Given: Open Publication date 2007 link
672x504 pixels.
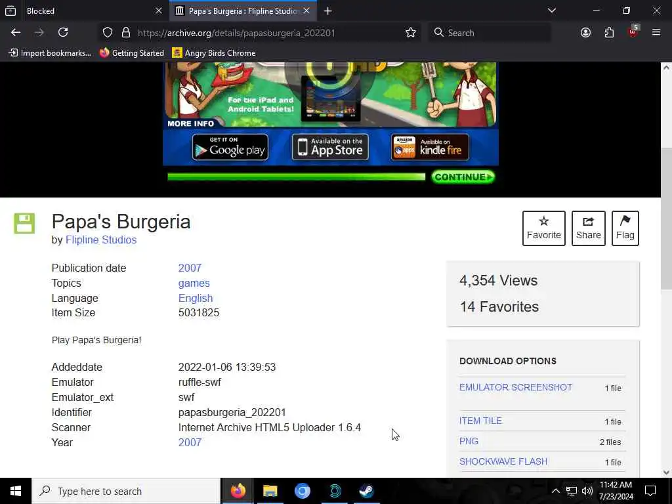Looking at the screenshot, I should [x=190, y=268].
